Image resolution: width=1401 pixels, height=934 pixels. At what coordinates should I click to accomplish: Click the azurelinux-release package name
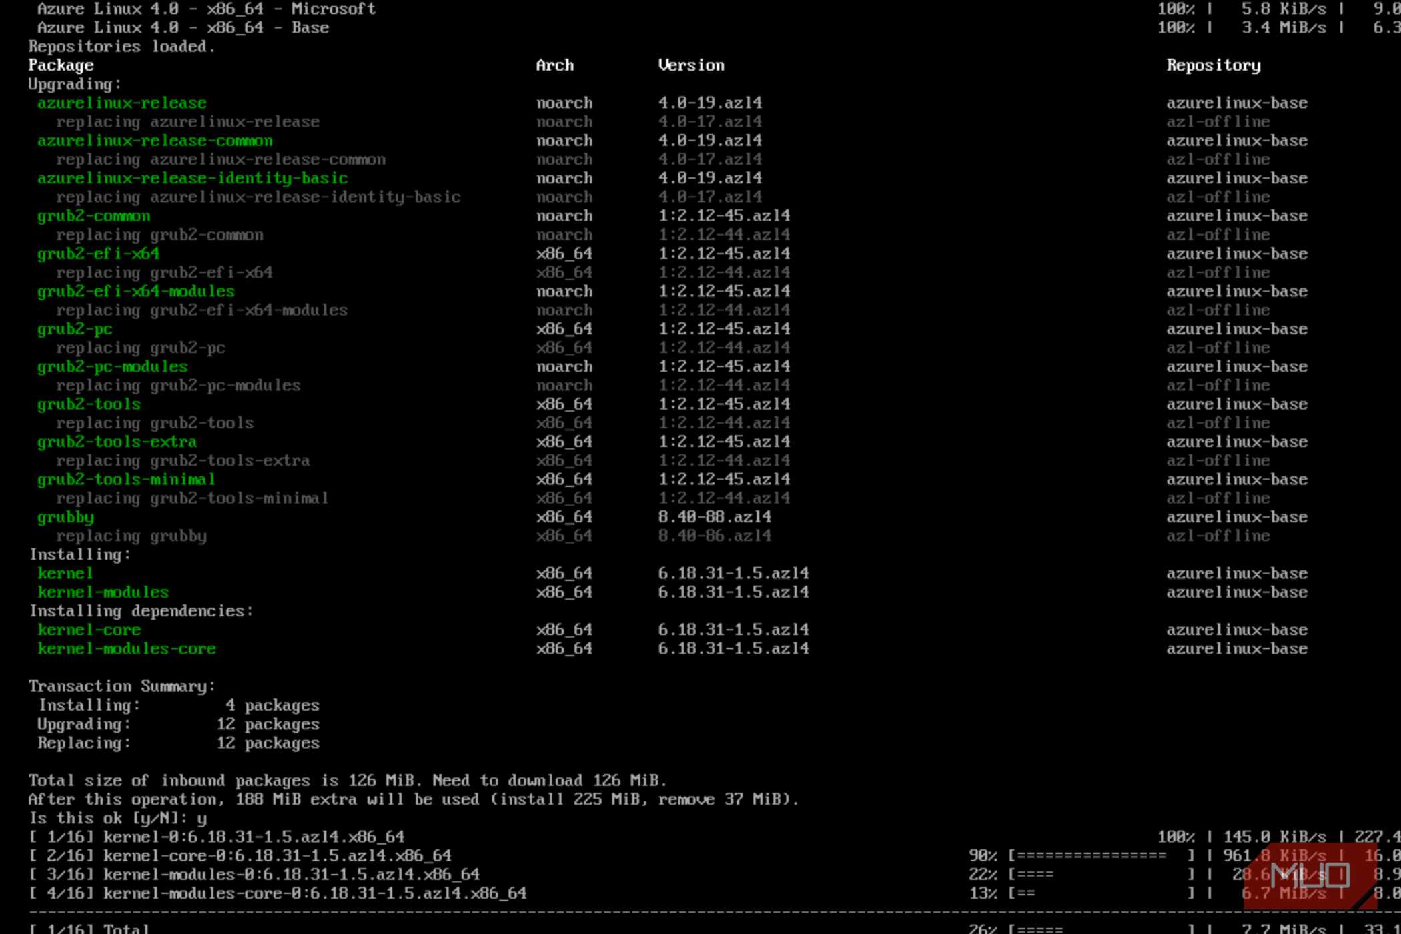[122, 103]
